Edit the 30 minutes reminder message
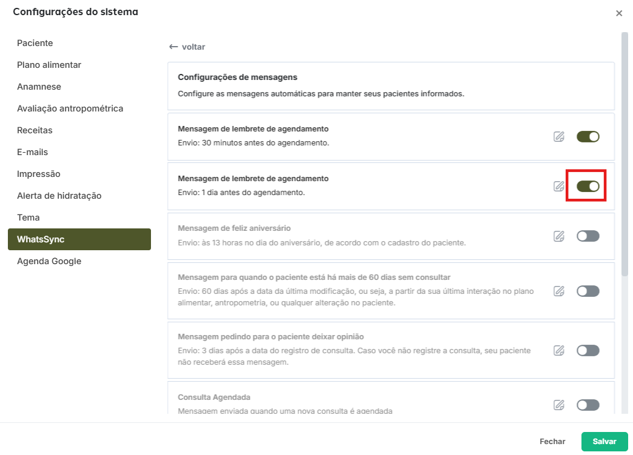The image size is (633, 455). pyautogui.click(x=558, y=137)
